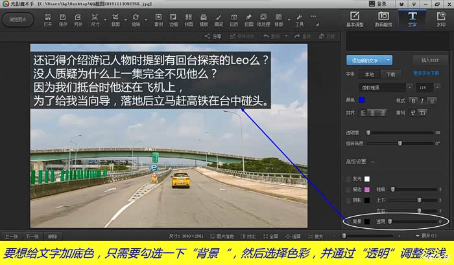
Task: Switch to the 基本调整 (Basic adjust) tab
Action: [355, 19]
